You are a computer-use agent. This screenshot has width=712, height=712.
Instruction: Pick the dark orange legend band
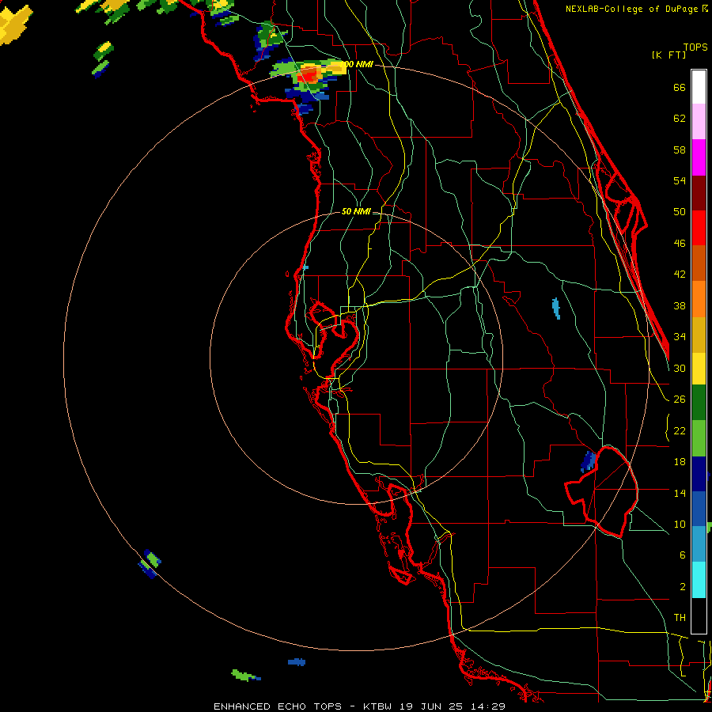click(x=699, y=263)
